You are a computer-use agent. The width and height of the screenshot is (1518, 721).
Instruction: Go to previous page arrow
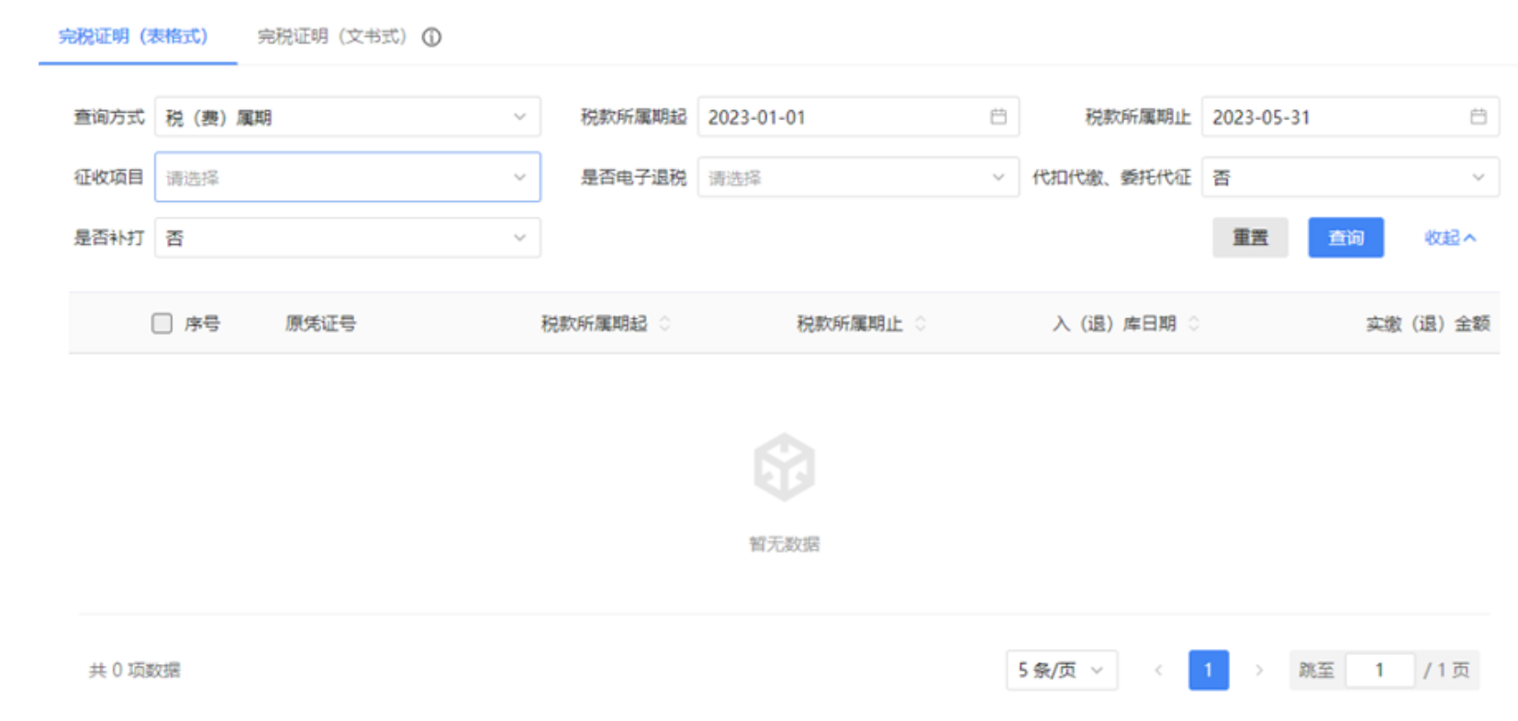pyautogui.click(x=1158, y=670)
